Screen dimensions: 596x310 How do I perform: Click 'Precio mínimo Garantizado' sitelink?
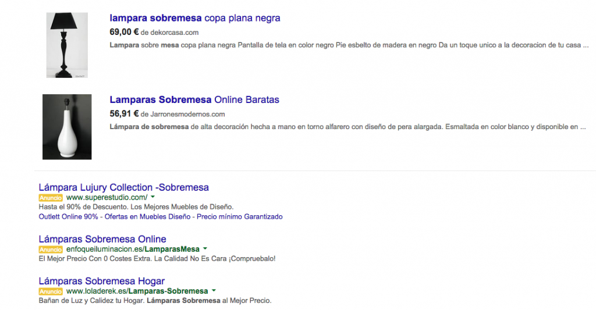coord(239,216)
